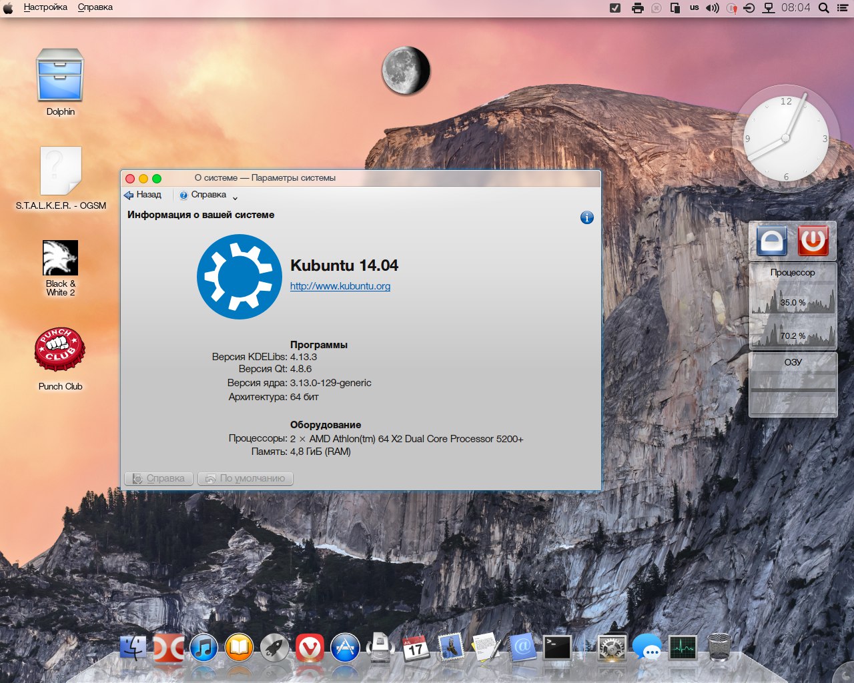This screenshot has width=854, height=683.
Task: Click the 'Kubuntu 14.04' heading
Action: point(344,265)
